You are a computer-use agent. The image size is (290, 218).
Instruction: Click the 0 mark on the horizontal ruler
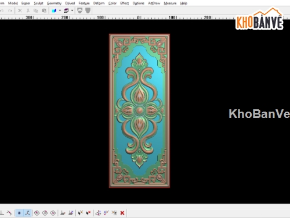139,17
